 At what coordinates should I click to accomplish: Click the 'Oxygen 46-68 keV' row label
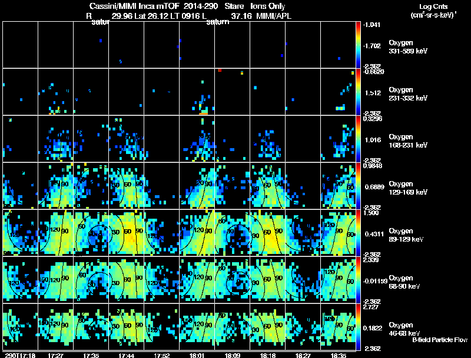point(404,329)
